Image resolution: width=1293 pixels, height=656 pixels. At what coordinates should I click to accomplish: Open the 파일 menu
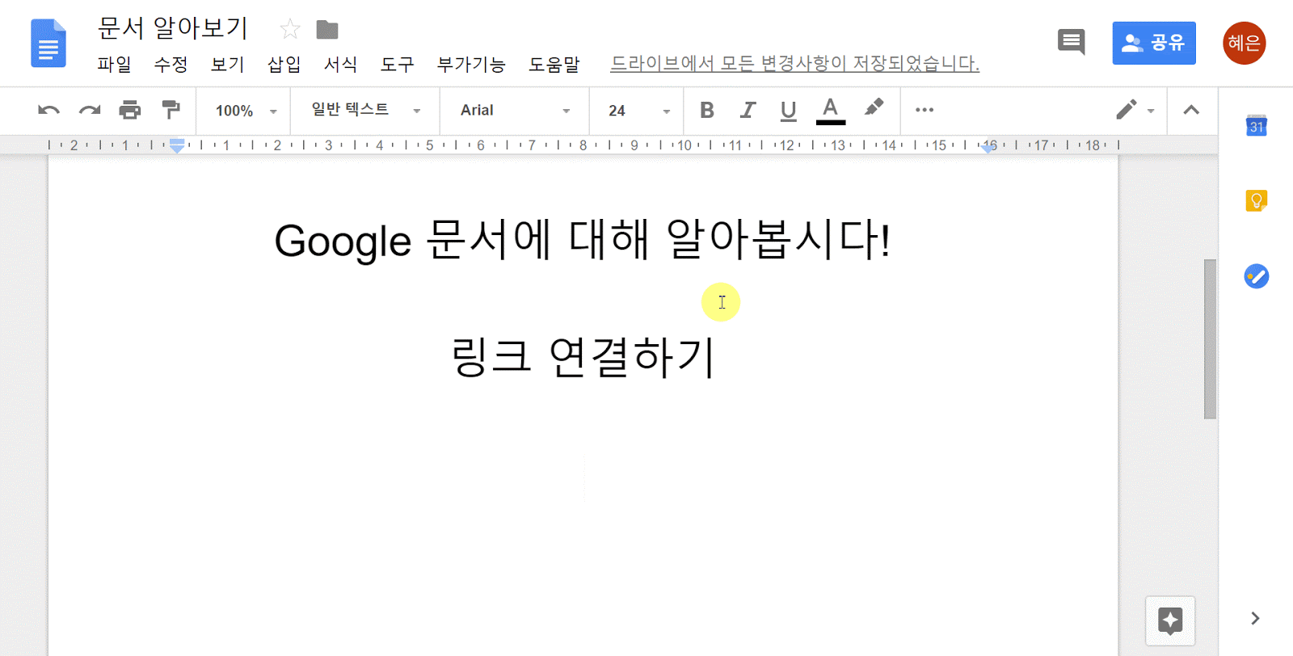tap(114, 64)
